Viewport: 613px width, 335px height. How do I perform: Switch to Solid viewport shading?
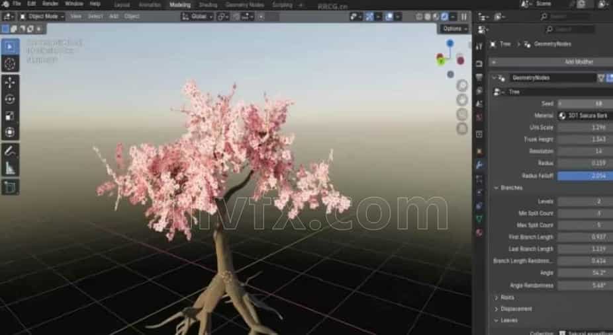point(428,17)
